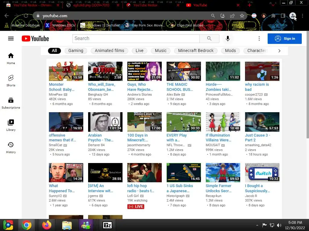Image resolution: width=309 pixels, height=231 pixels.
Task: Open lofi hip hop radio thumbnail
Action: point(145,172)
